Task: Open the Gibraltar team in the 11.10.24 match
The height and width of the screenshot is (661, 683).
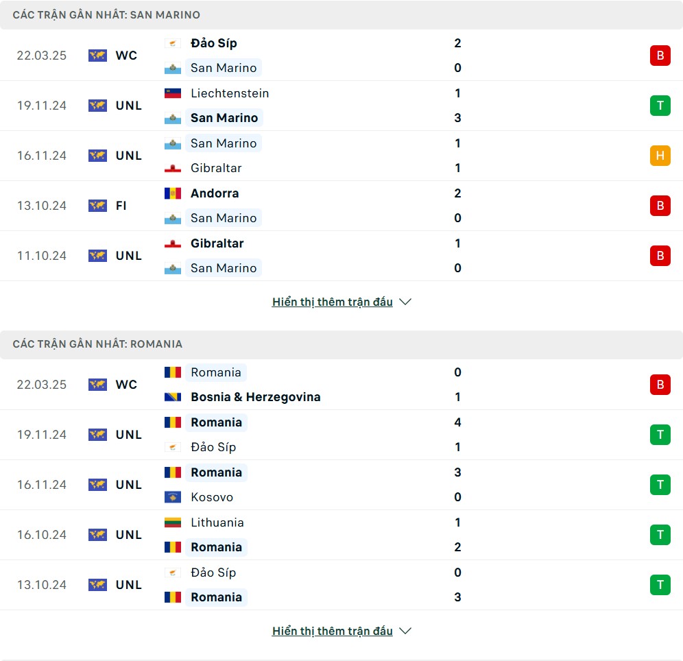Action: click(217, 243)
